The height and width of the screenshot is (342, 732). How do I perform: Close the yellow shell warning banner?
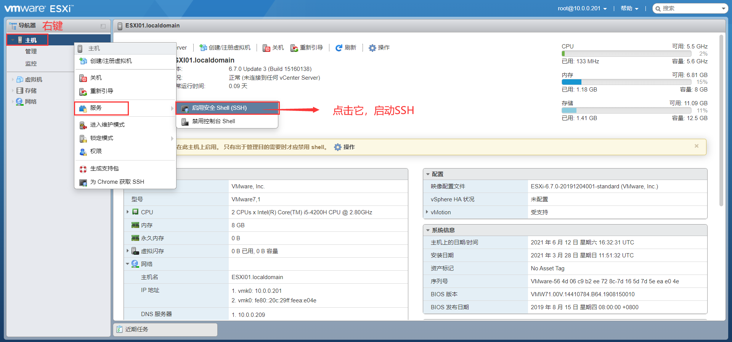697,146
